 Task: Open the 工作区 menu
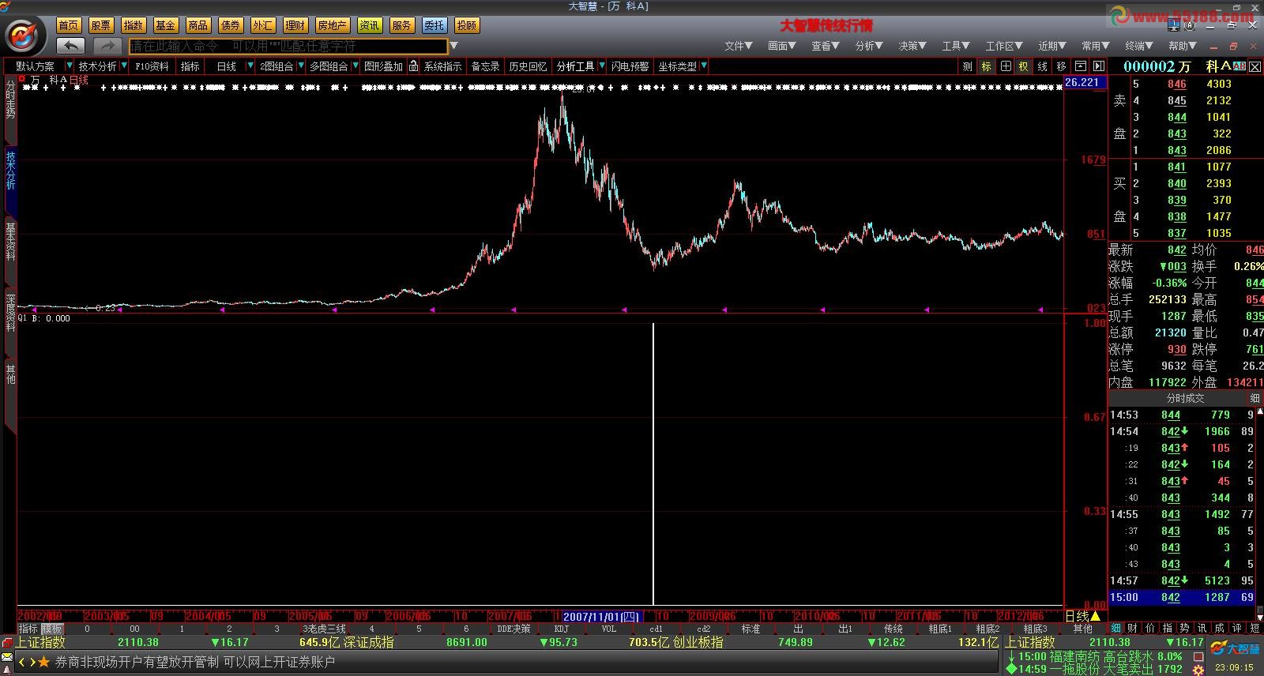1003,46
